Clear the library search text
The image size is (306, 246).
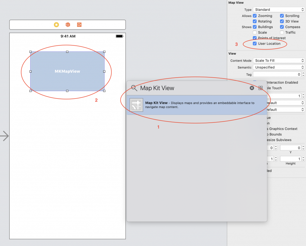pos(252,88)
